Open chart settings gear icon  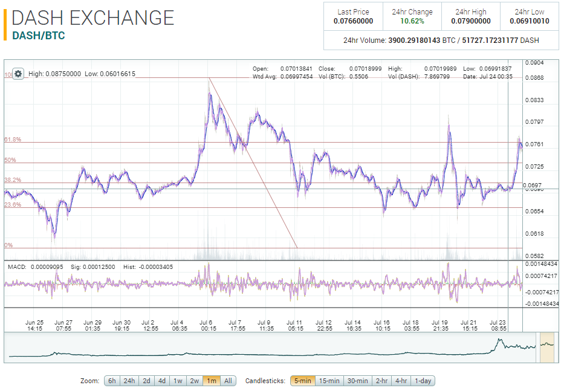18,74
